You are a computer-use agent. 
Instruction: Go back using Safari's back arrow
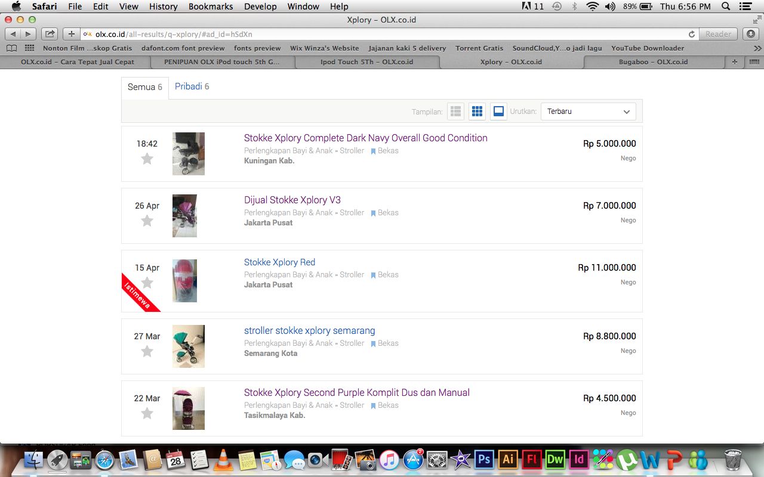(13, 34)
